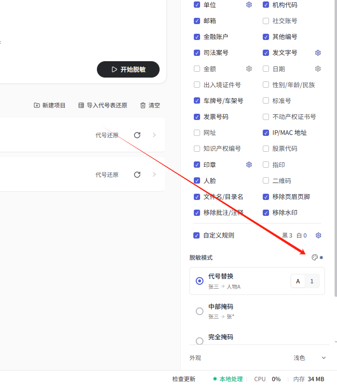Screen dimensions: 337x385
Task: Open custom rules settings gear
Action: pyautogui.click(x=318, y=236)
